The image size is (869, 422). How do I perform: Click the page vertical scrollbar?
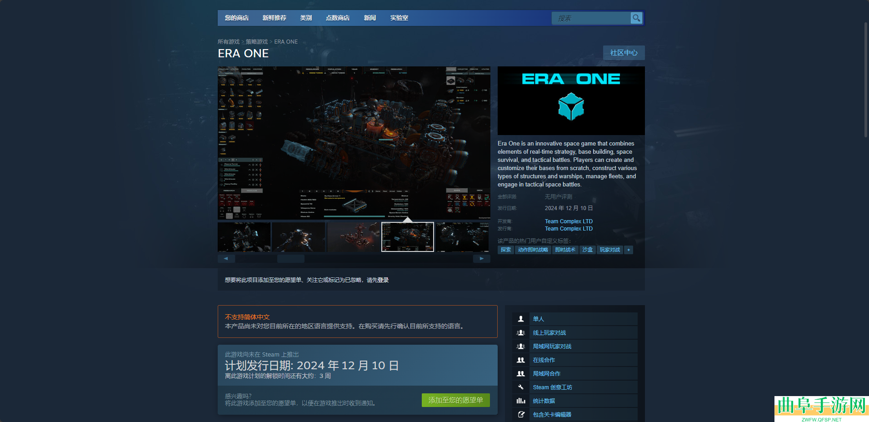coord(866,80)
